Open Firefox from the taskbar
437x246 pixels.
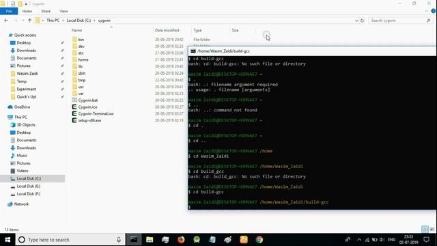pos(181,240)
